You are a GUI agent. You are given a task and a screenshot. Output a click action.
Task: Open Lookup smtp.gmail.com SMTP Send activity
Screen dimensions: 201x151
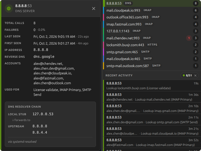[x=152, y=120]
